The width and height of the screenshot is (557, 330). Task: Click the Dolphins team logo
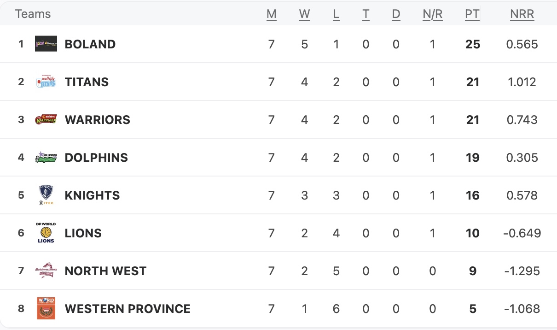(x=46, y=158)
